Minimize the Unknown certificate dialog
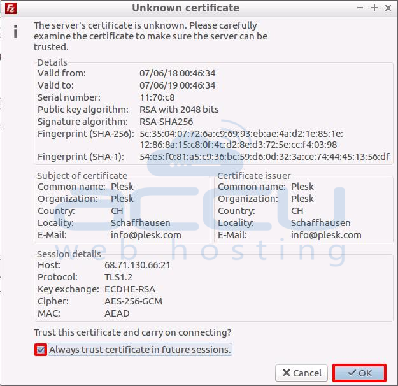The image size is (398, 386). [x=360, y=8]
